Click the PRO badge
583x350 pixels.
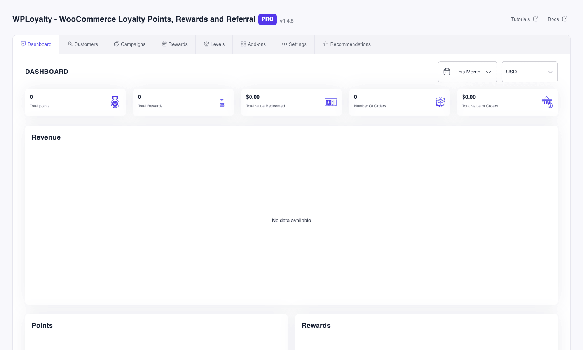click(267, 19)
